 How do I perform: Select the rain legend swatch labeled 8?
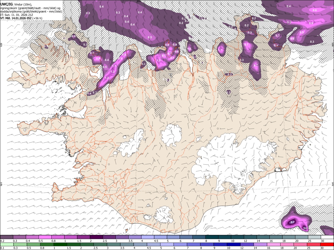207,244
